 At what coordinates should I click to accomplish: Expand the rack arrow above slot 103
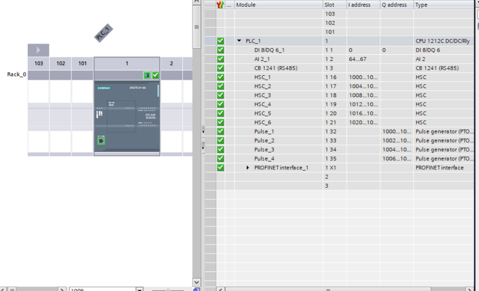click(x=38, y=50)
